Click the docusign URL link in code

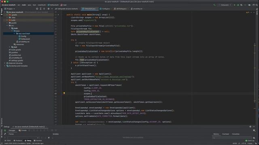pyautogui.click(x=113, y=77)
